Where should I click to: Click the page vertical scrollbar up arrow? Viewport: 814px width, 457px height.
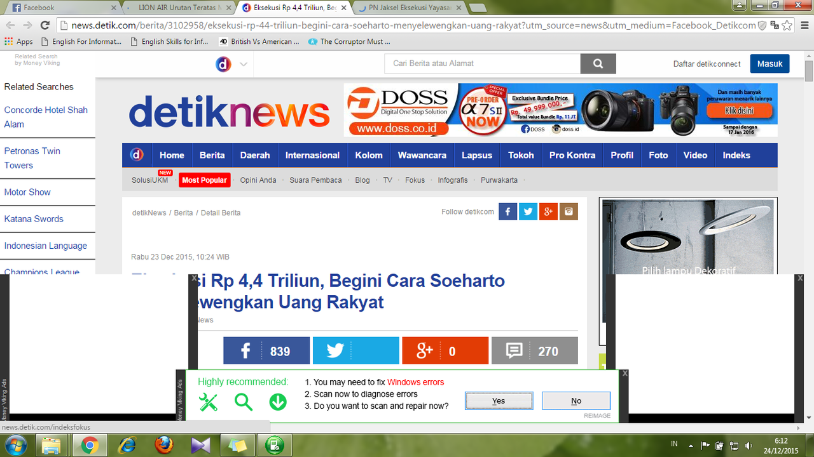[809, 55]
